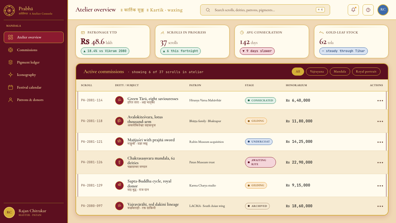Open the help question-mark icon

368,10
